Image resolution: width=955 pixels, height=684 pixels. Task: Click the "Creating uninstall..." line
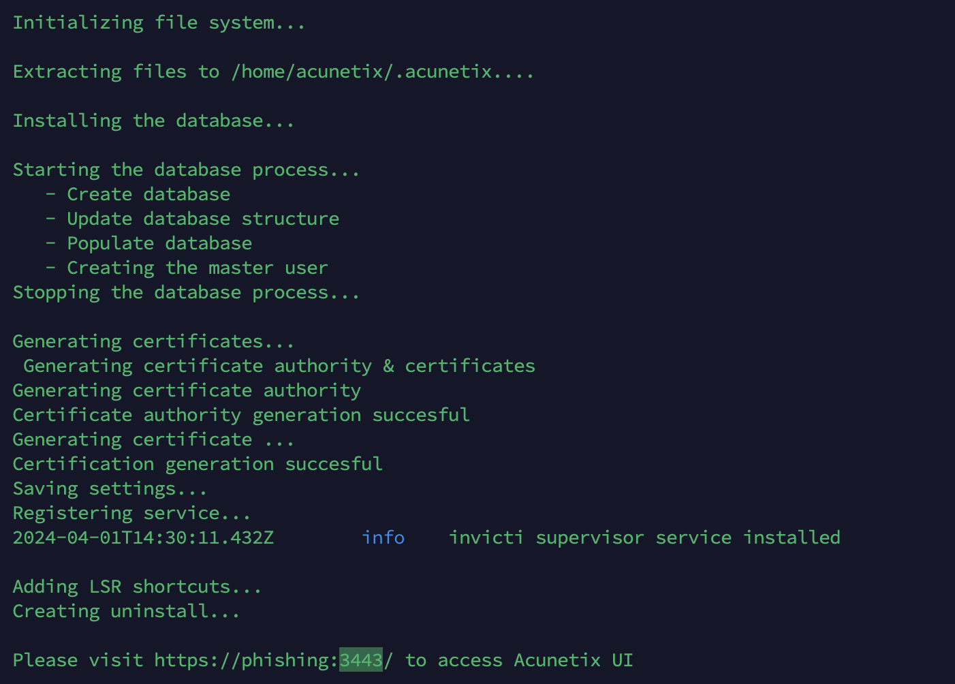point(126,611)
